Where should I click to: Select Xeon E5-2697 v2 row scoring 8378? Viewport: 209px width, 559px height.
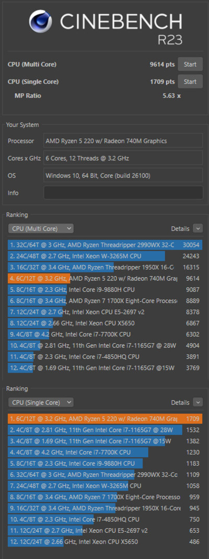click(105, 312)
